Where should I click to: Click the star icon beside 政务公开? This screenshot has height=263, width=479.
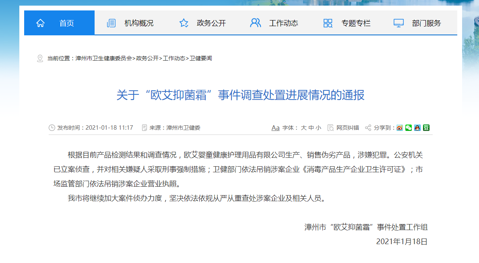coord(184,23)
